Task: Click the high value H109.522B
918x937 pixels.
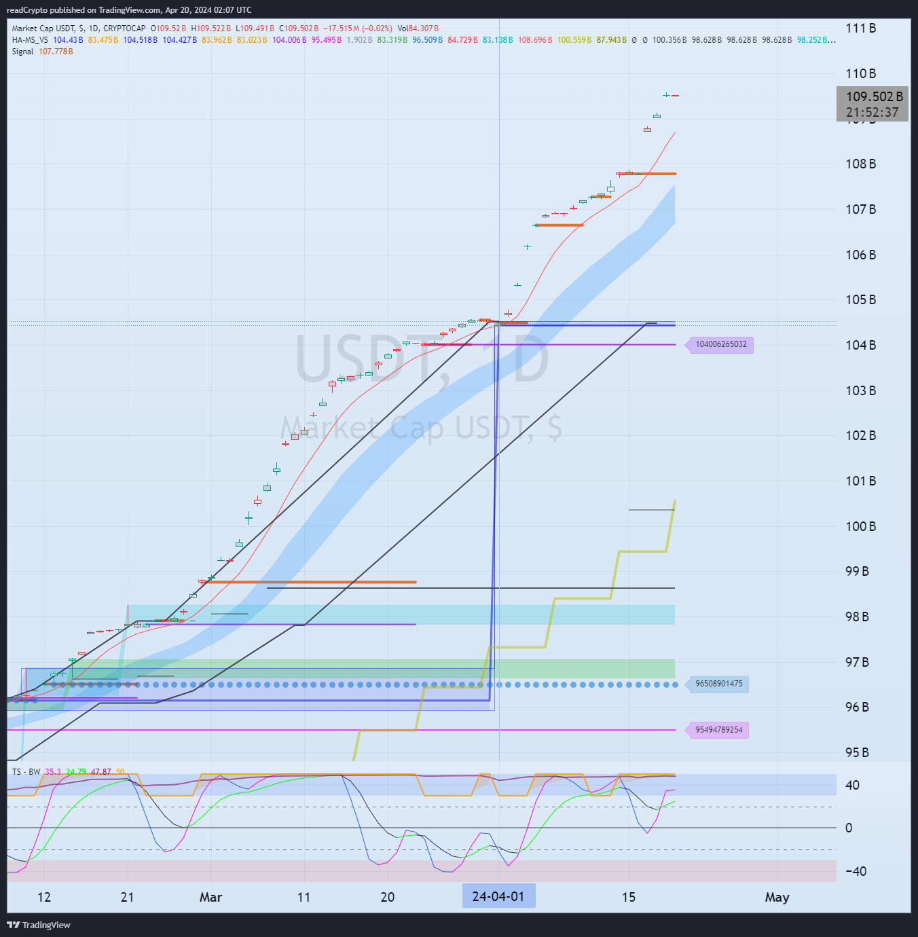Action: [x=211, y=29]
